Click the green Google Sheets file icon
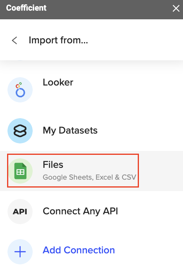Image resolution: width=183 pixels, height=275 pixels. pos(20,171)
